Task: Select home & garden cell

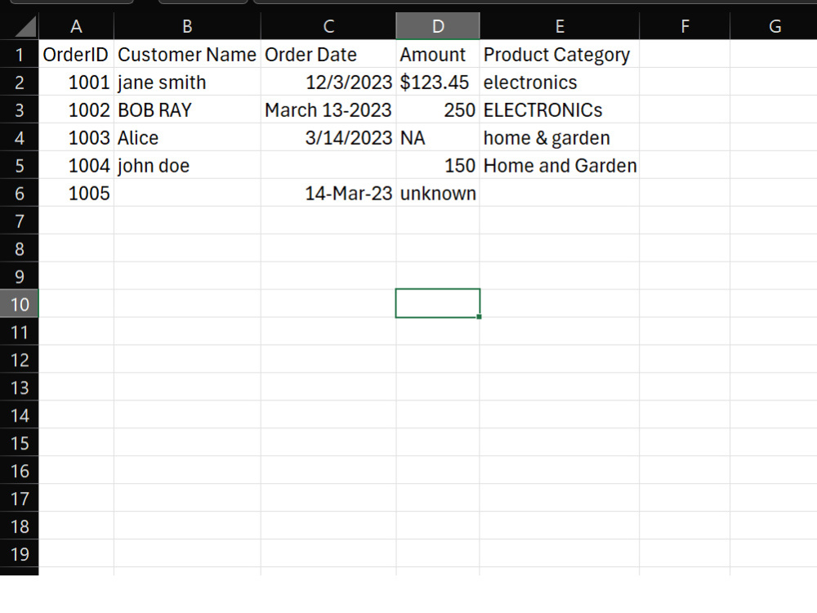Action: (x=560, y=137)
